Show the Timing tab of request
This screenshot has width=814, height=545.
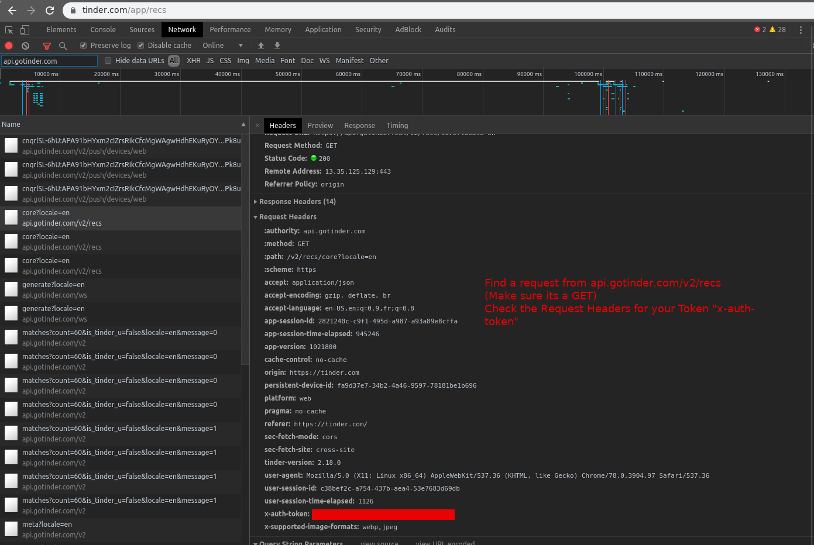point(397,126)
